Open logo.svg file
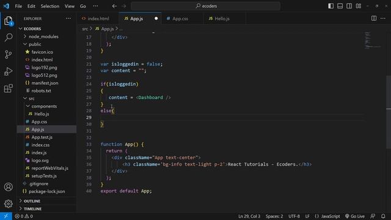Viewport: 391px width, 220px height. point(40,160)
